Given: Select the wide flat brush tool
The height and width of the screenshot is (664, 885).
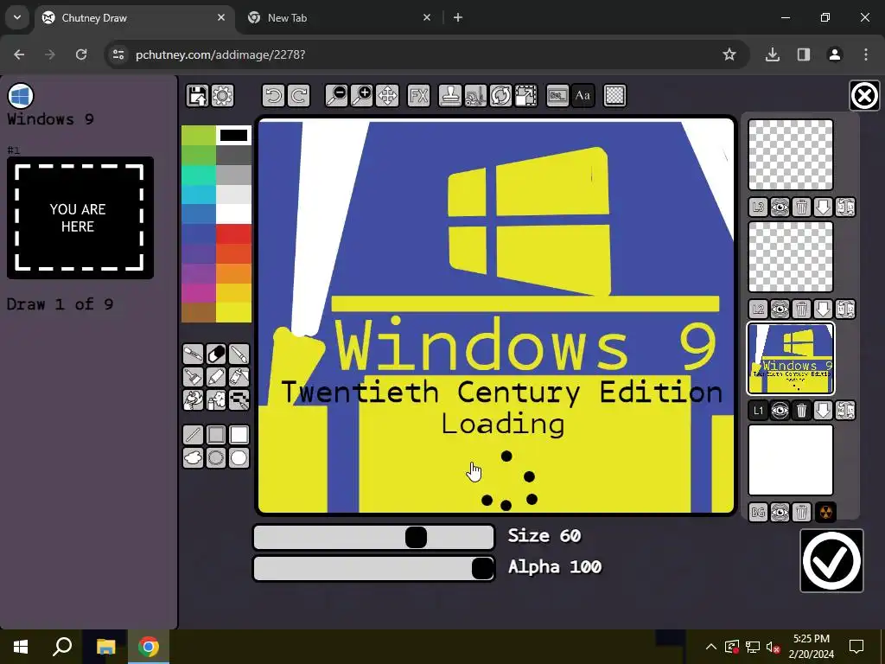Looking at the screenshot, I should coord(193,377).
